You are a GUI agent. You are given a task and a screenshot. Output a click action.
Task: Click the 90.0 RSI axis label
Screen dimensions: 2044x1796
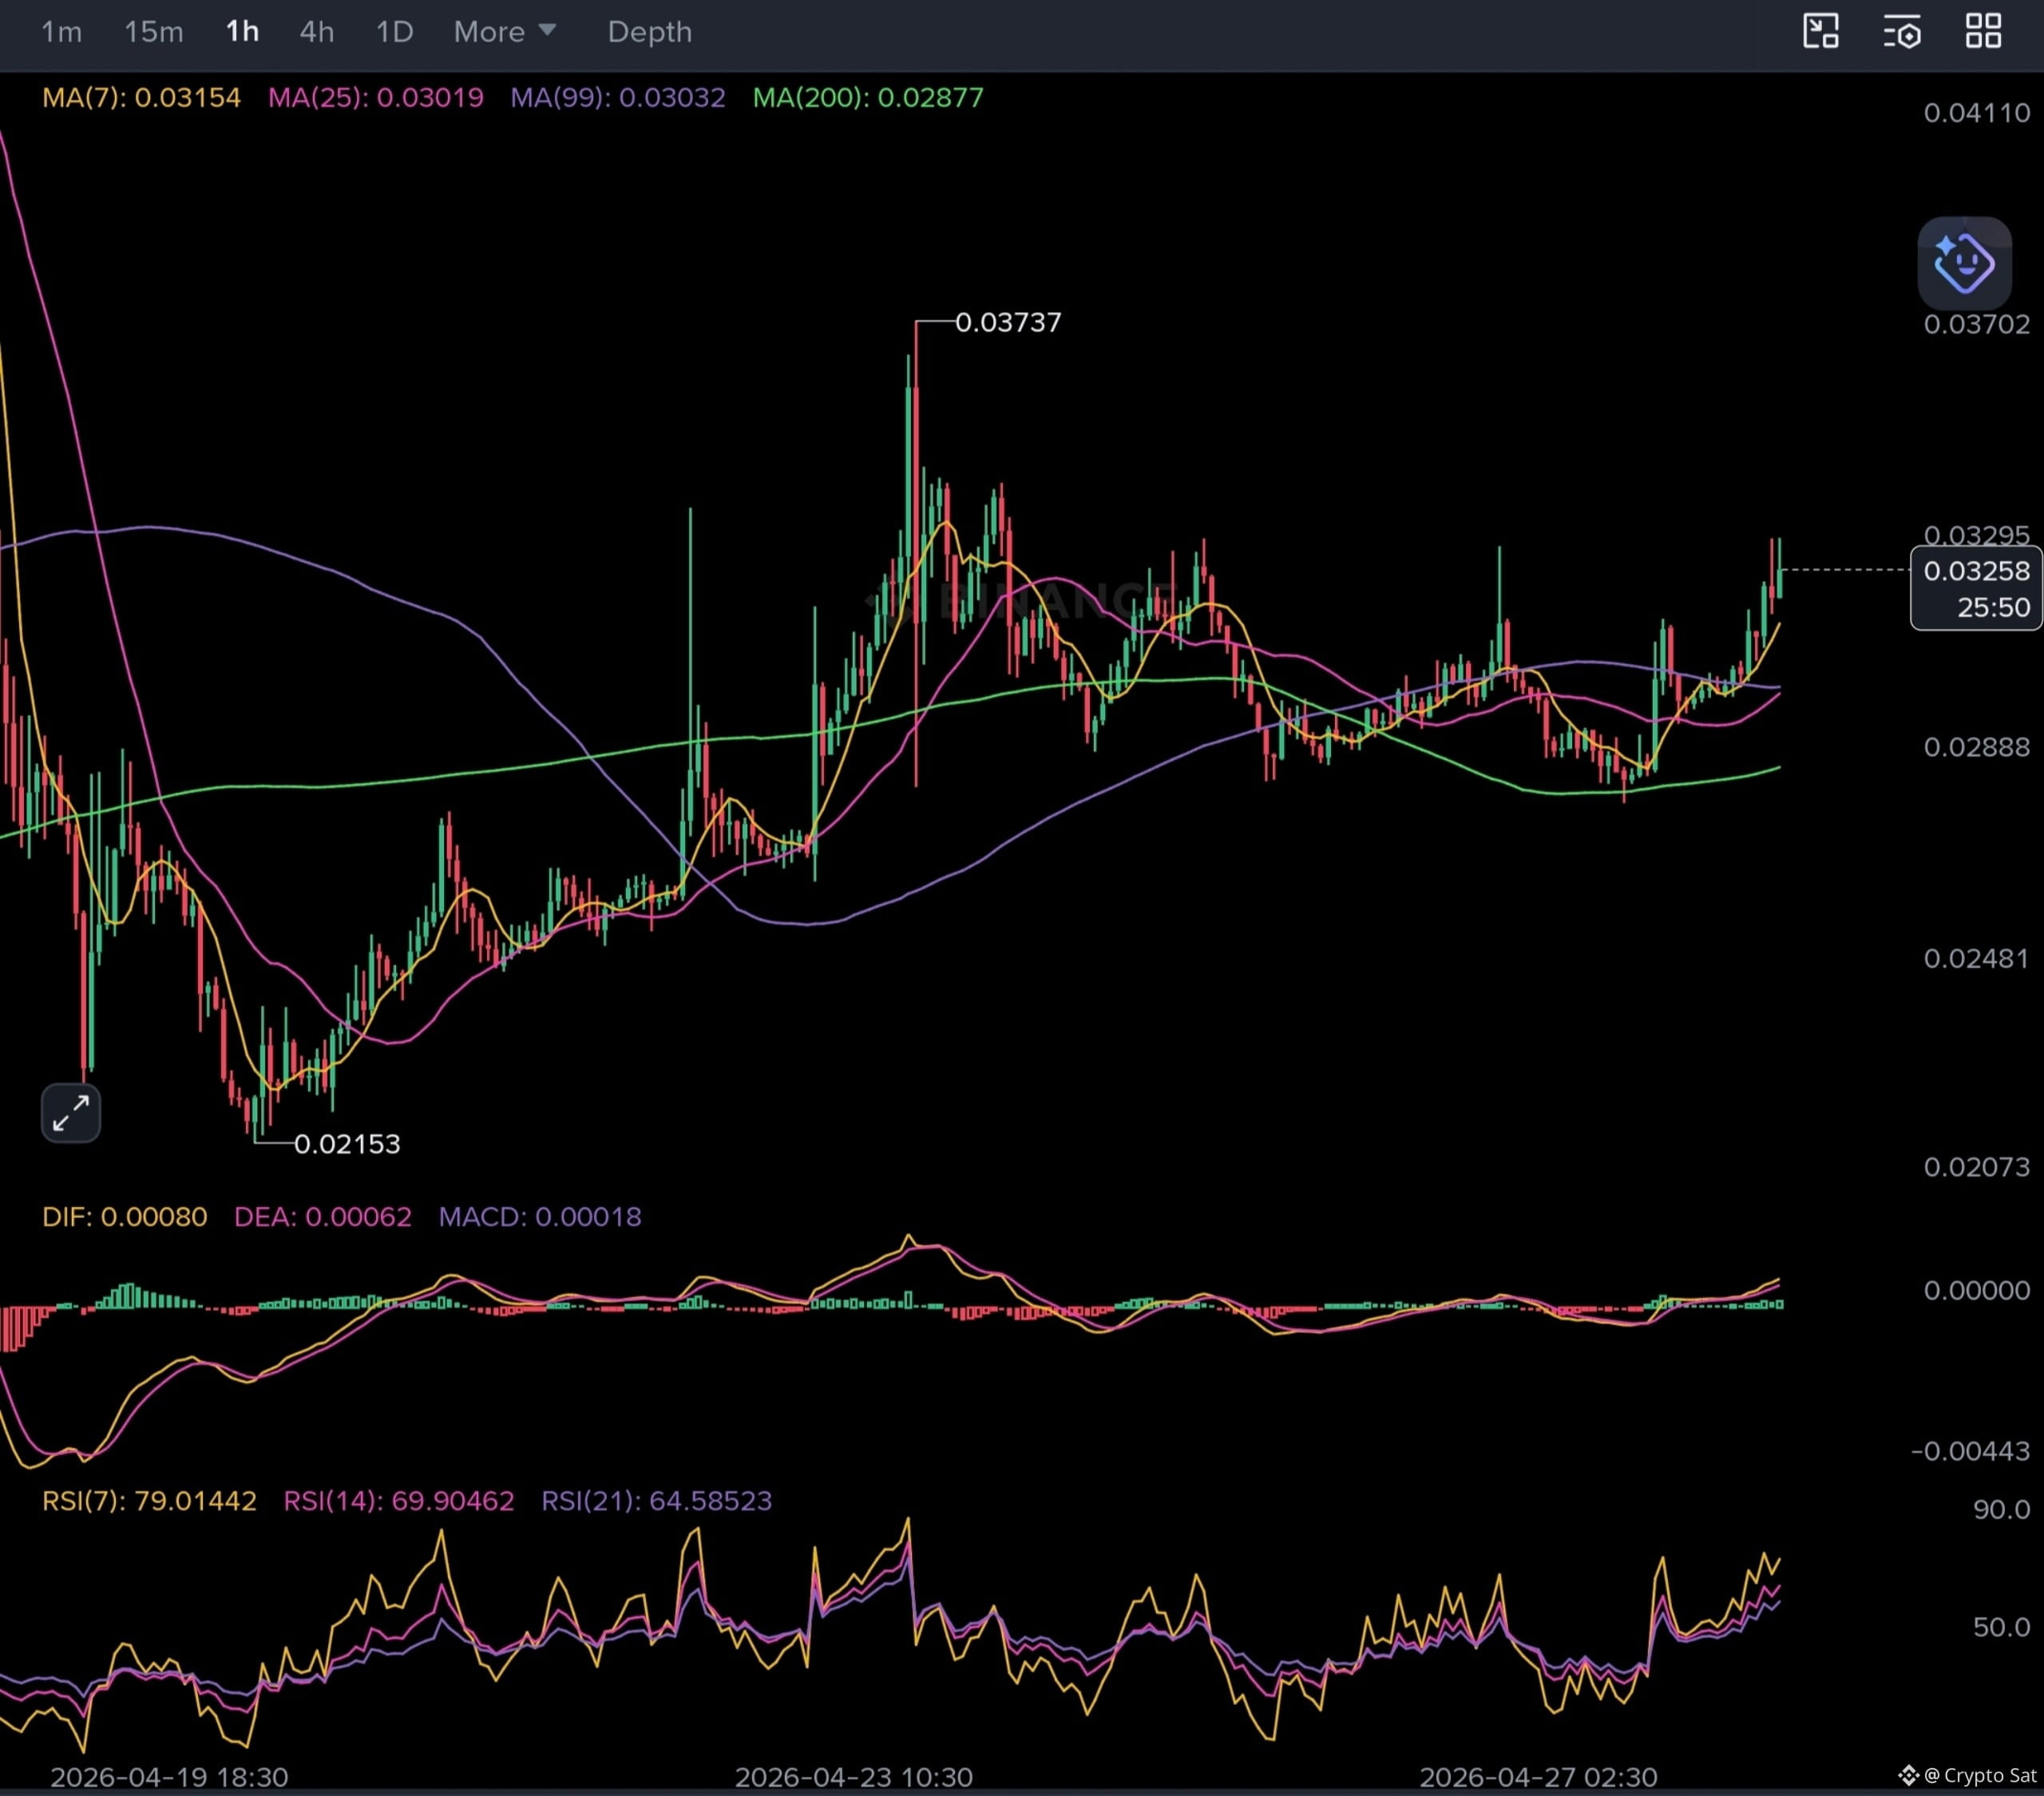(2002, 1509)
